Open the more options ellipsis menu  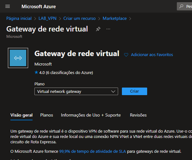(108, 29)
